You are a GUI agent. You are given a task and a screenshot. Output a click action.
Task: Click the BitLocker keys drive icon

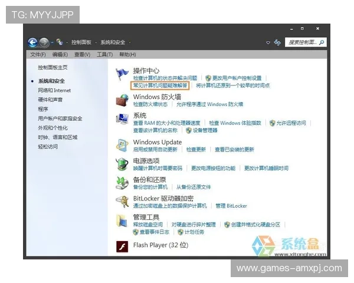click(x=122, y=202)
